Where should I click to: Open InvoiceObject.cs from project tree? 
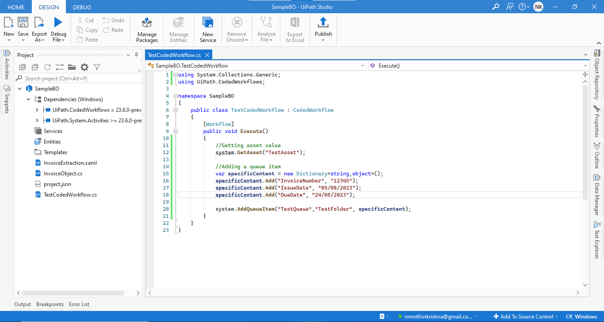pos(63,174)
